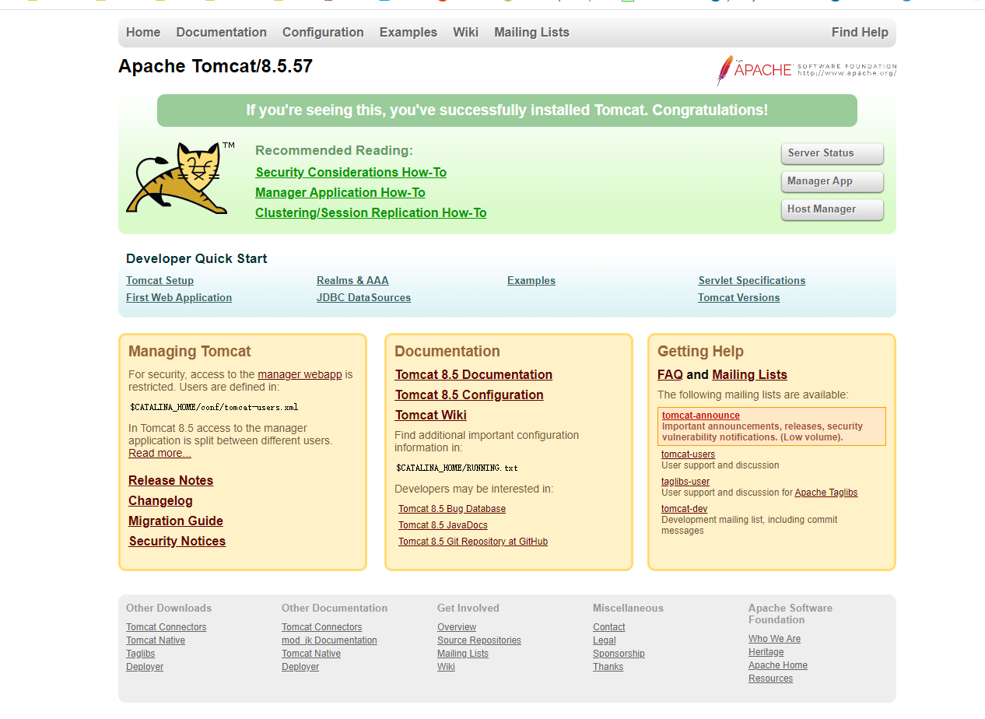Open Tomcat 8.5 Bug Database link
Image resolution: width=985 pixels, height=719 pixels.
click(x=452, y=508)
